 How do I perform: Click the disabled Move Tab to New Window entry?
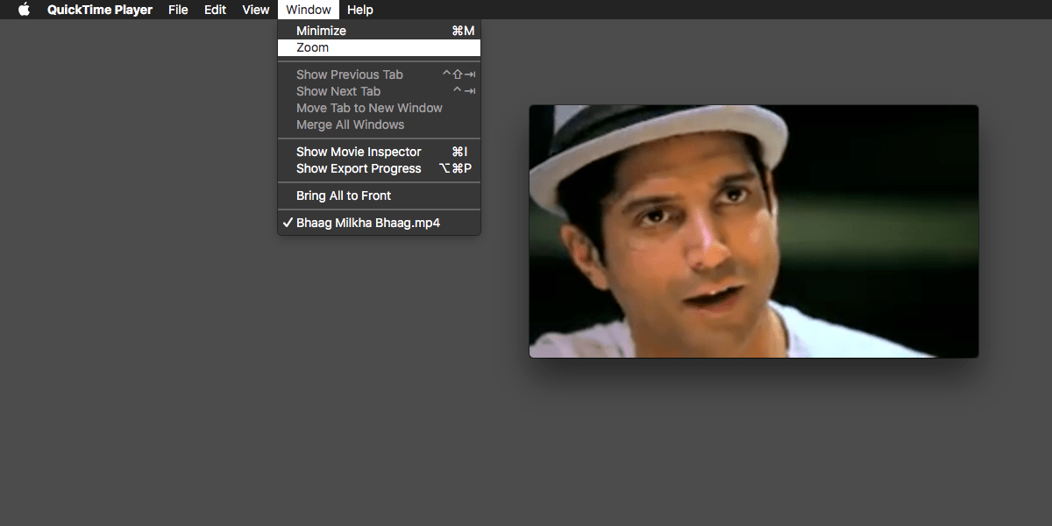379,108
